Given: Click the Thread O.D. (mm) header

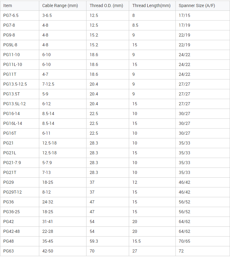Looking at the screenshot, I should coord(106,6).
